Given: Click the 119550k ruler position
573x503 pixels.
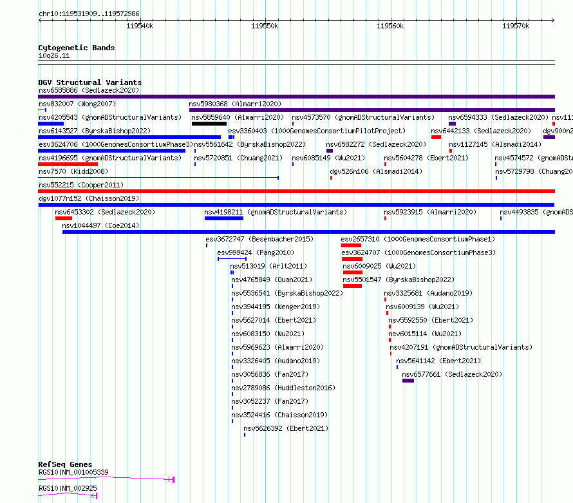Looking at the screenshot, I should (265, 26).
